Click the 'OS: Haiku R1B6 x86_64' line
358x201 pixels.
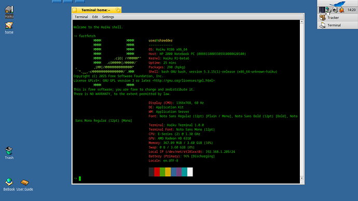(168, 49)
